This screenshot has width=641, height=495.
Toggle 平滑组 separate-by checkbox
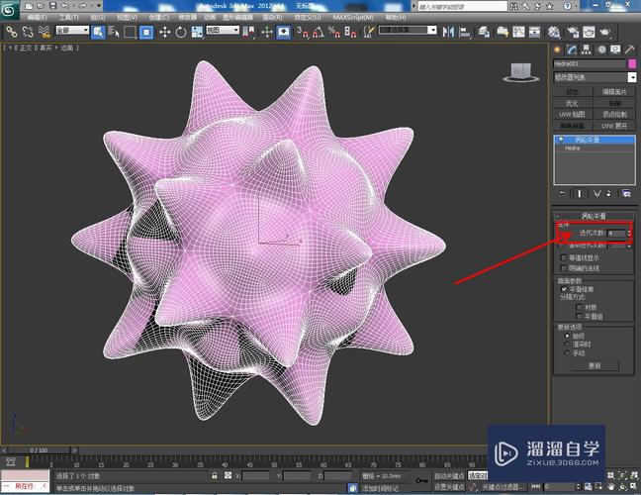pyautogui.click(x=579, y=316)
